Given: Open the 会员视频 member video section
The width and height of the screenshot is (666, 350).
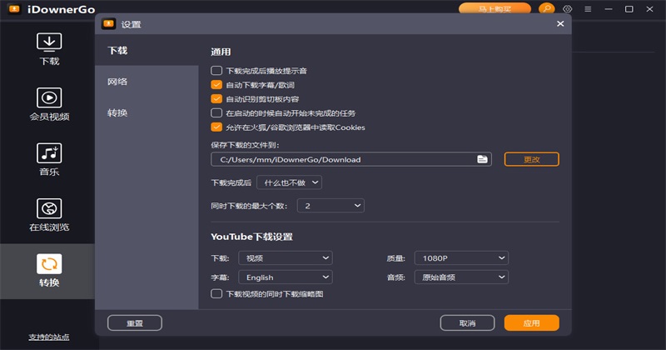Looking at the screenshot, I should (x=49, y=104).
